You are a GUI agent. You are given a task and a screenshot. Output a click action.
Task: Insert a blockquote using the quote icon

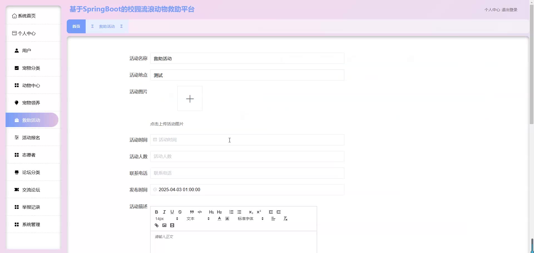[x=192, y=212]
